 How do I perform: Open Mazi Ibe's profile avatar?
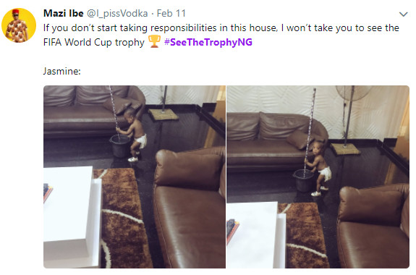click(19, 25)
